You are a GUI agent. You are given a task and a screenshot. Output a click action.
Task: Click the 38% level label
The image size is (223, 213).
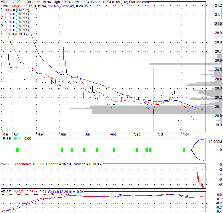click(x=8, y=26)
